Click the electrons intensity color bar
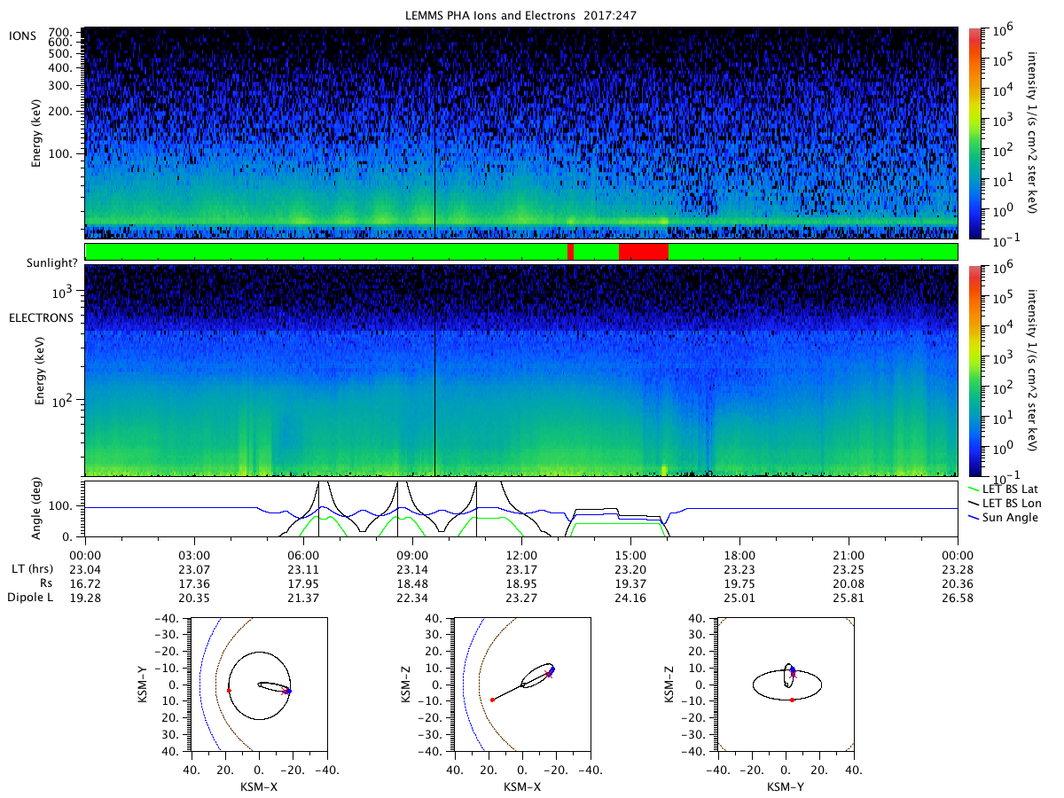Viewport: 1064px width, 798px height. (974, 371)
